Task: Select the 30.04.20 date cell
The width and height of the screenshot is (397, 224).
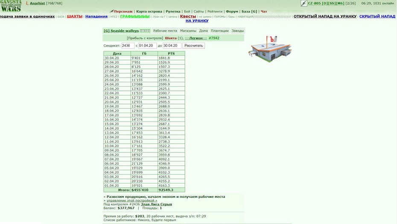Action: coord(117,58)
